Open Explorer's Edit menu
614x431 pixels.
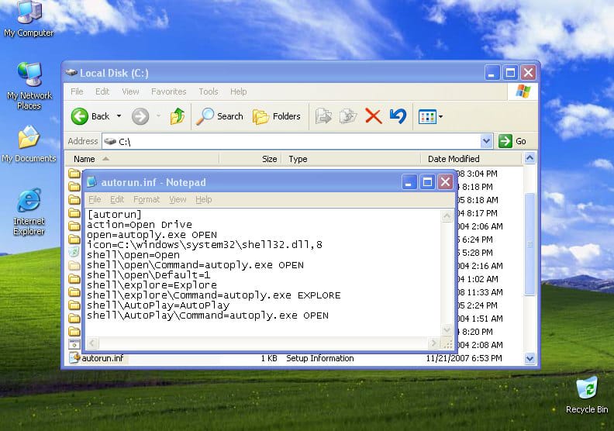[x=102, y=91]
